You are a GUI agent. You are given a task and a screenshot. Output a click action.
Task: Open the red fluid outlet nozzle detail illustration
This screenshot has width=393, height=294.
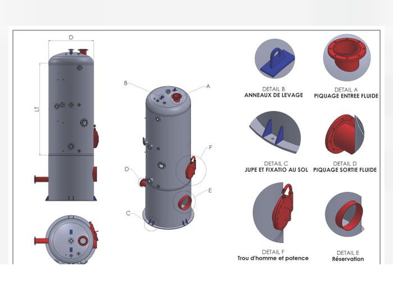point(345,134)
